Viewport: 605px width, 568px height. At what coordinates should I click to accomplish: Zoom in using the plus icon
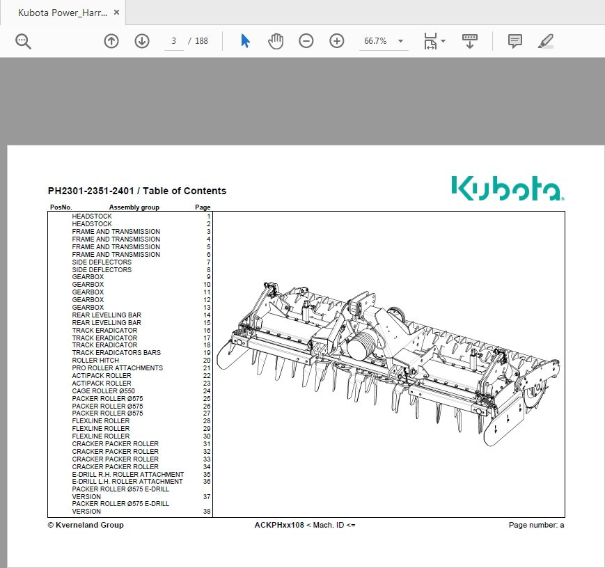(x=337, y=41)
